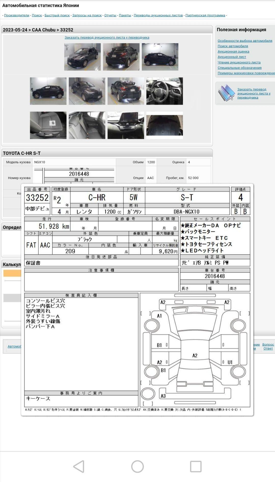The height and width of the screenshot is (482, 275).
Task: Click the translation books icon in sidebar
Action: (x=226, y=93)
